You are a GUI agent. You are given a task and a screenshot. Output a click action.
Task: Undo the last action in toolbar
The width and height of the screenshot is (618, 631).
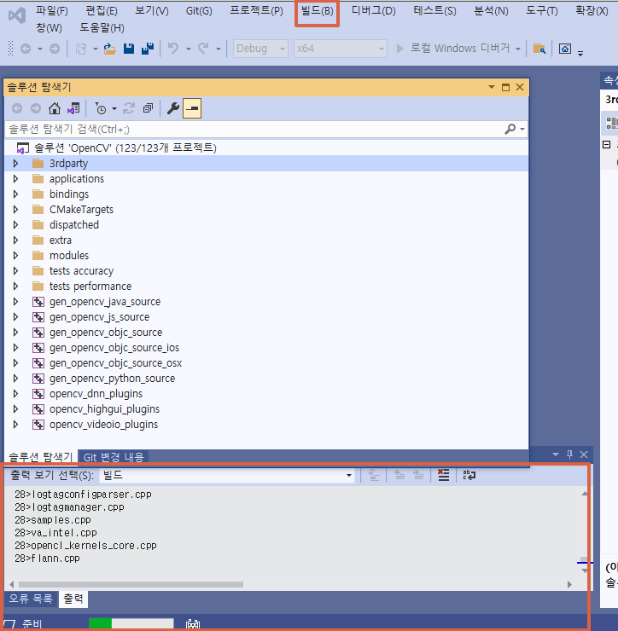tap(173, 49)
